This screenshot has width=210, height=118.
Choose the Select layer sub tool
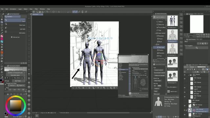pos(15,24)
